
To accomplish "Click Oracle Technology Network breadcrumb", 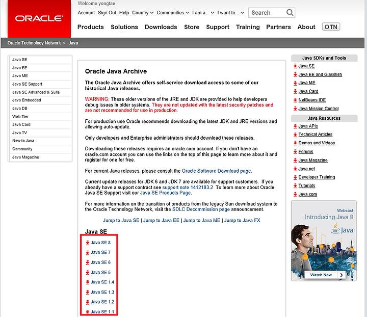I will 34,43.
